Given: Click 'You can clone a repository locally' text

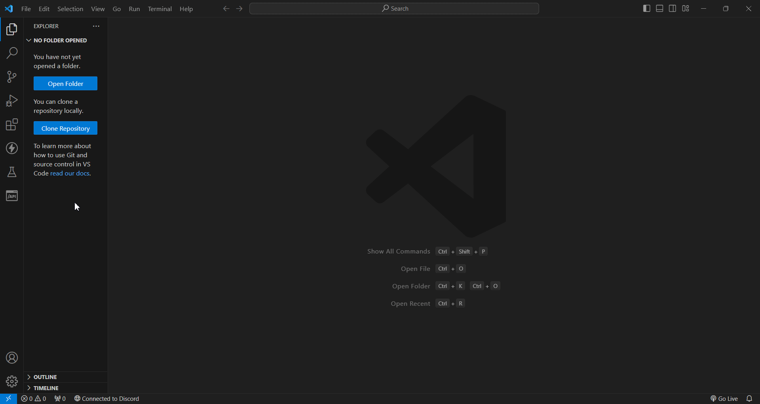Looking at the screenshot, I should [x=58, y=106].
